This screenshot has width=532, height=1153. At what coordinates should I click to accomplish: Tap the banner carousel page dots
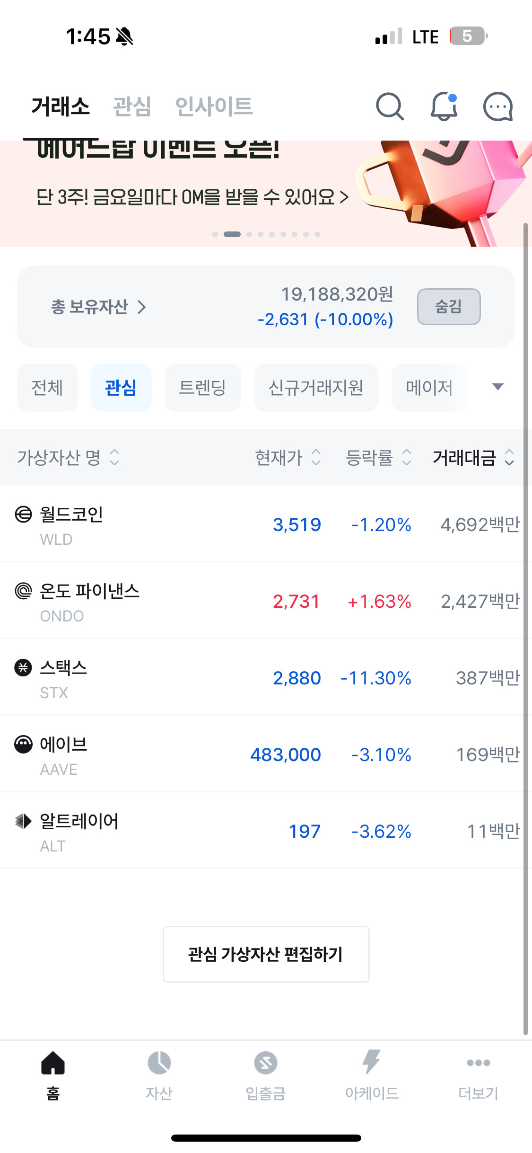(266, 234)
